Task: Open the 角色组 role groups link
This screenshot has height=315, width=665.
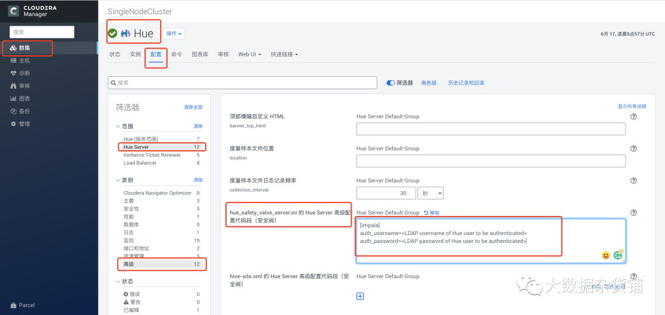Action: coord(429,83)
